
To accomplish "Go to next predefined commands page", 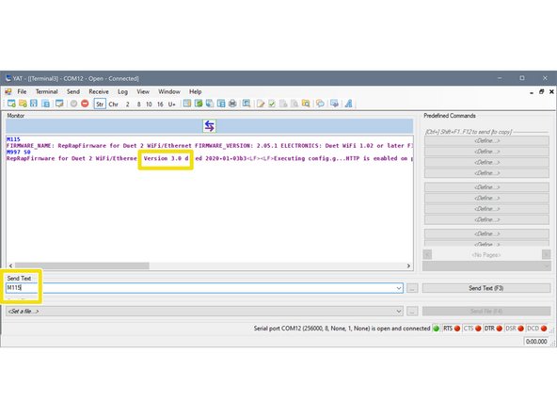I will tap(546, 254).
